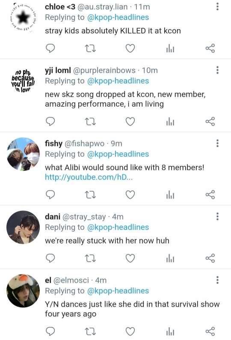
Task: Open the youtube.com link in fishy's tweet
Action: point(89,177)
